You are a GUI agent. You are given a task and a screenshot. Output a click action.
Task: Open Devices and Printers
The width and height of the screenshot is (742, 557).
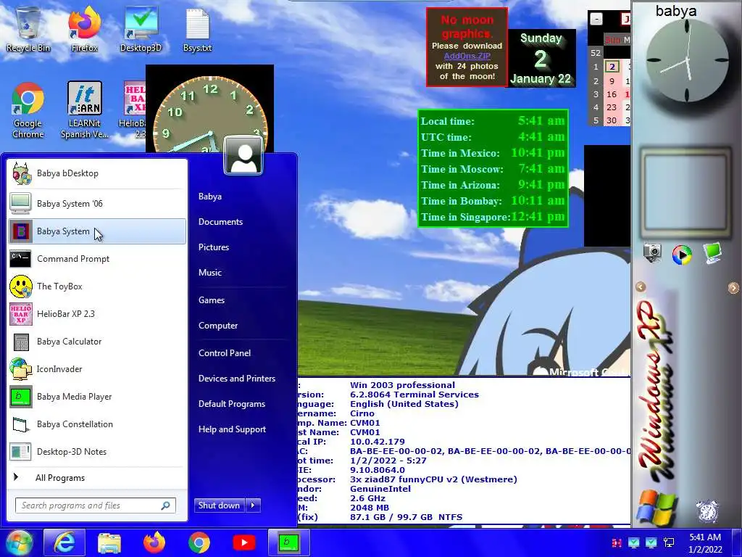237,379
